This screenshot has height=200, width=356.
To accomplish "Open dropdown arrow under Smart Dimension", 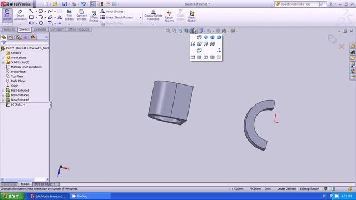I will 20,24.
